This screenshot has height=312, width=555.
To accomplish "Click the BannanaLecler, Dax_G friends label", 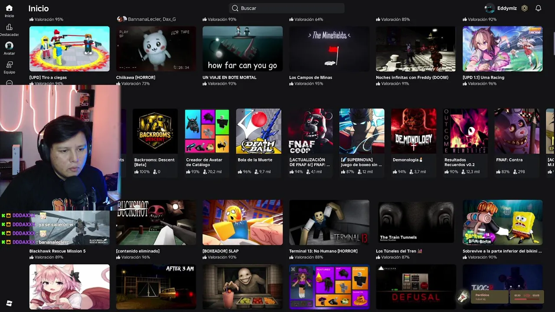I will (x=152, y=19).
